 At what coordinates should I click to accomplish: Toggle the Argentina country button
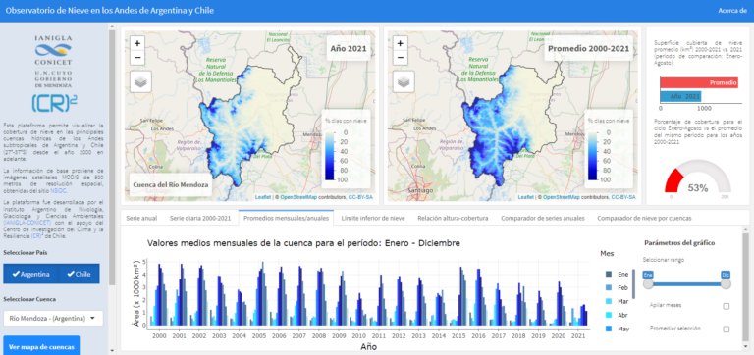coord(30,274)
